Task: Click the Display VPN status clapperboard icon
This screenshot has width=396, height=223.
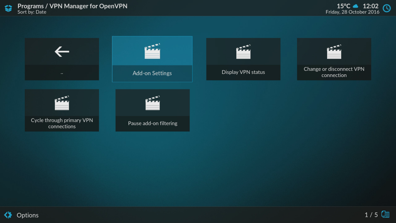Action: pyautogui.click(x=243, y=52)
